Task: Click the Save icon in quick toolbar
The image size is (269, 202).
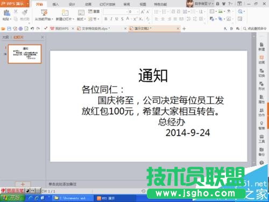Action: (x=9, y=29)
